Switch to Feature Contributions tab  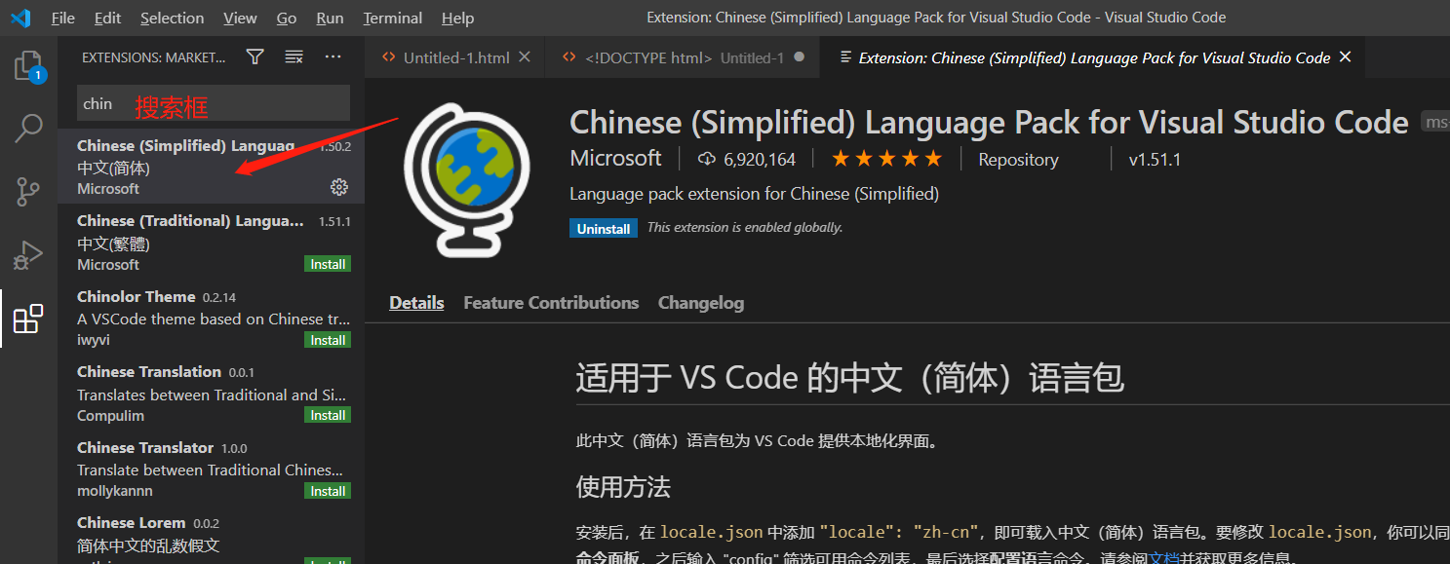coord(551,303)
